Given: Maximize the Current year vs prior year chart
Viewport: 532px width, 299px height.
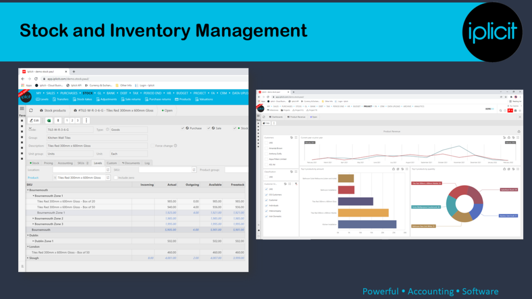Looking at the screenshot, I should (x=518, y=138).
